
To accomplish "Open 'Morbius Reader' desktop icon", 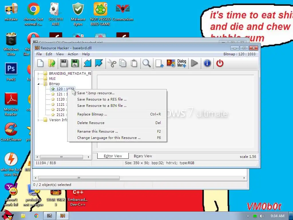I will tap(11, 104).
